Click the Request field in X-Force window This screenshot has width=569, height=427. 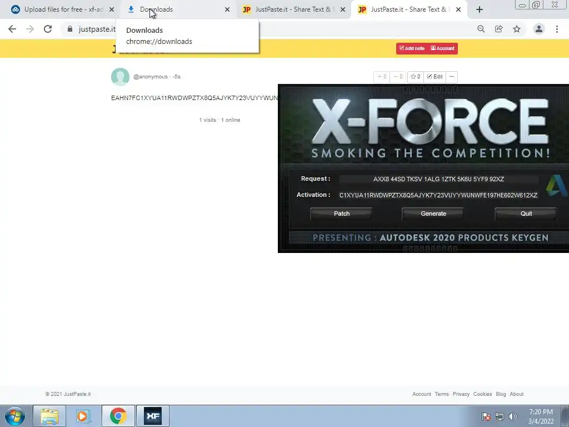tap(438, 179)
